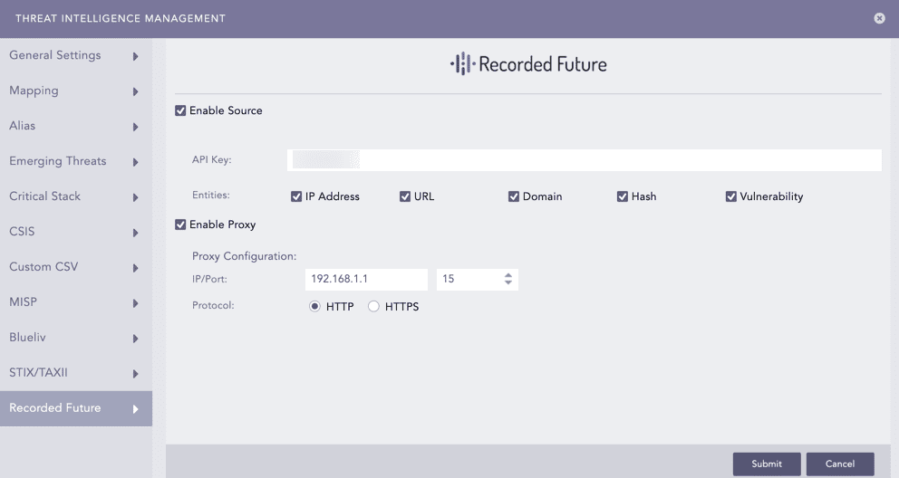Go to Custom CSV source
899x478 pixels.
click(43, 267)
